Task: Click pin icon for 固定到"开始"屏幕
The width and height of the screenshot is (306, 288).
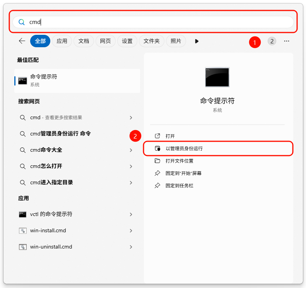Action: point(157,173)
